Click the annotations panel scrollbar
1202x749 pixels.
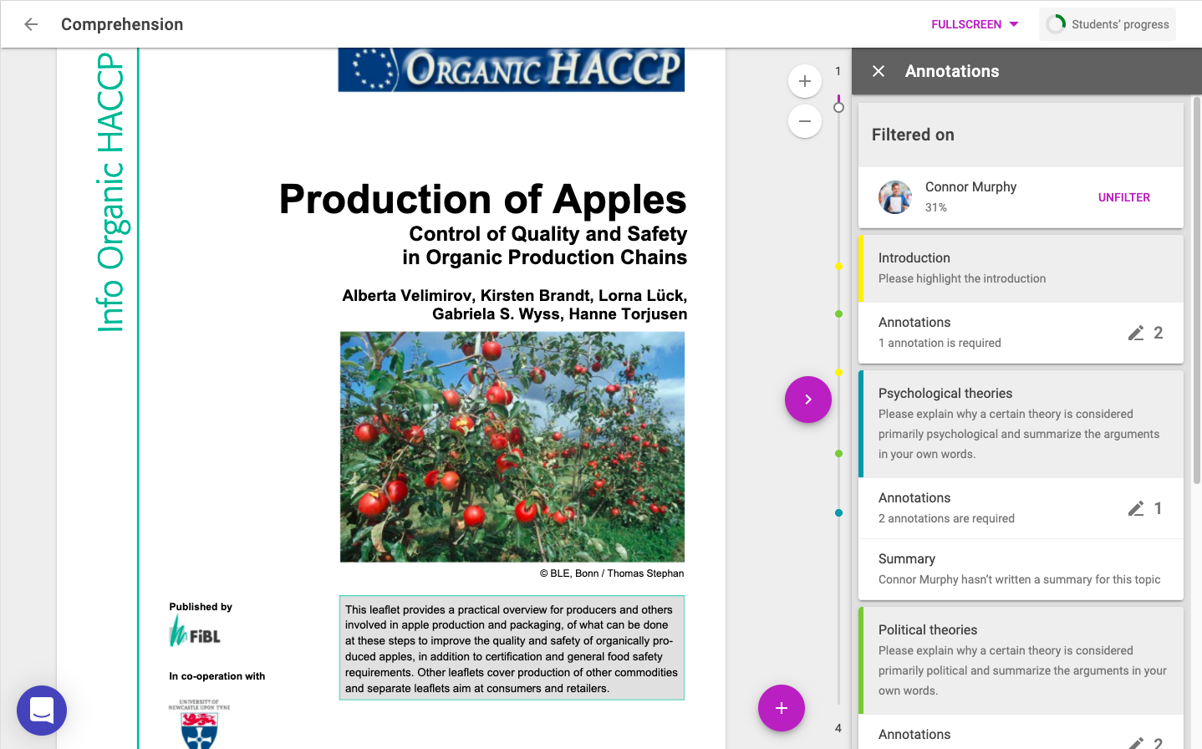(1196, 290)
